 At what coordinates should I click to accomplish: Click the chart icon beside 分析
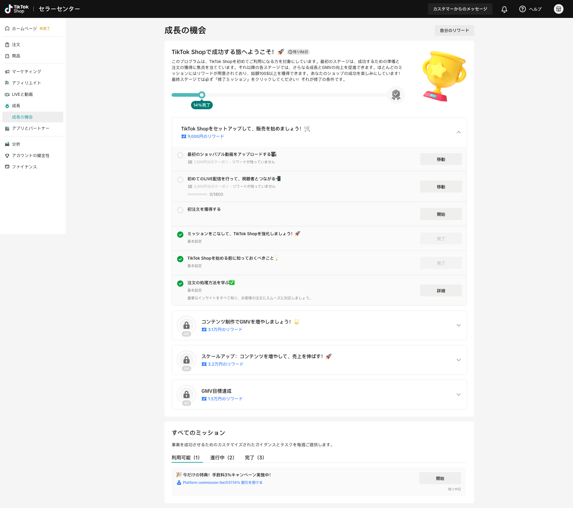[x=7, y=144]
